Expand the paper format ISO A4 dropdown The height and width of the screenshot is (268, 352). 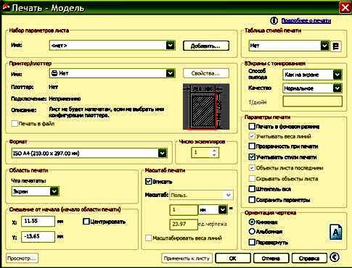[163, 153]
